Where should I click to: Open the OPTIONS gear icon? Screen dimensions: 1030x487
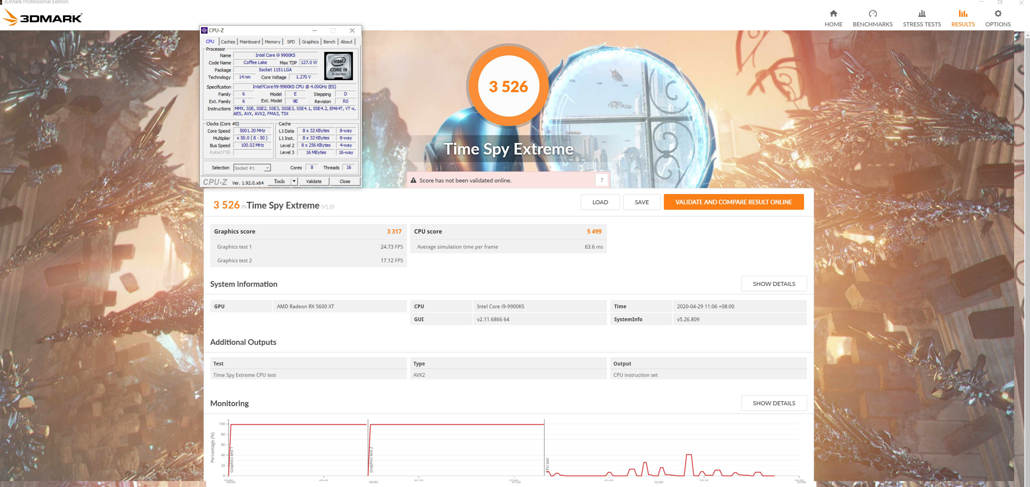click(x=998, y=13)
